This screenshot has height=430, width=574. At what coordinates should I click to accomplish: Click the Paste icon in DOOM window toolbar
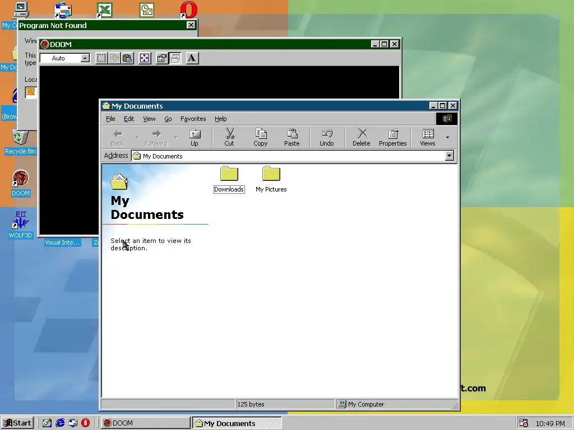(x=127, y=58)
